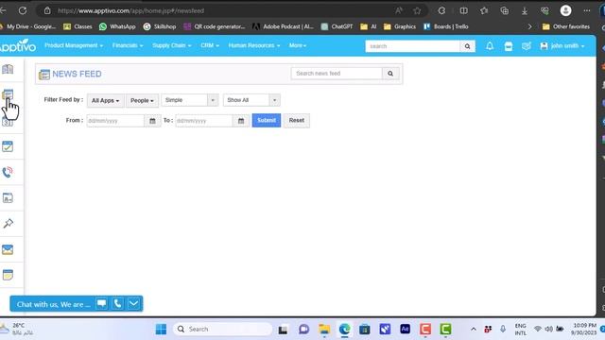Open the Simple view select box
Viewport: 605px width, 340px height.
pyautogui.click(x=190, y=100)
